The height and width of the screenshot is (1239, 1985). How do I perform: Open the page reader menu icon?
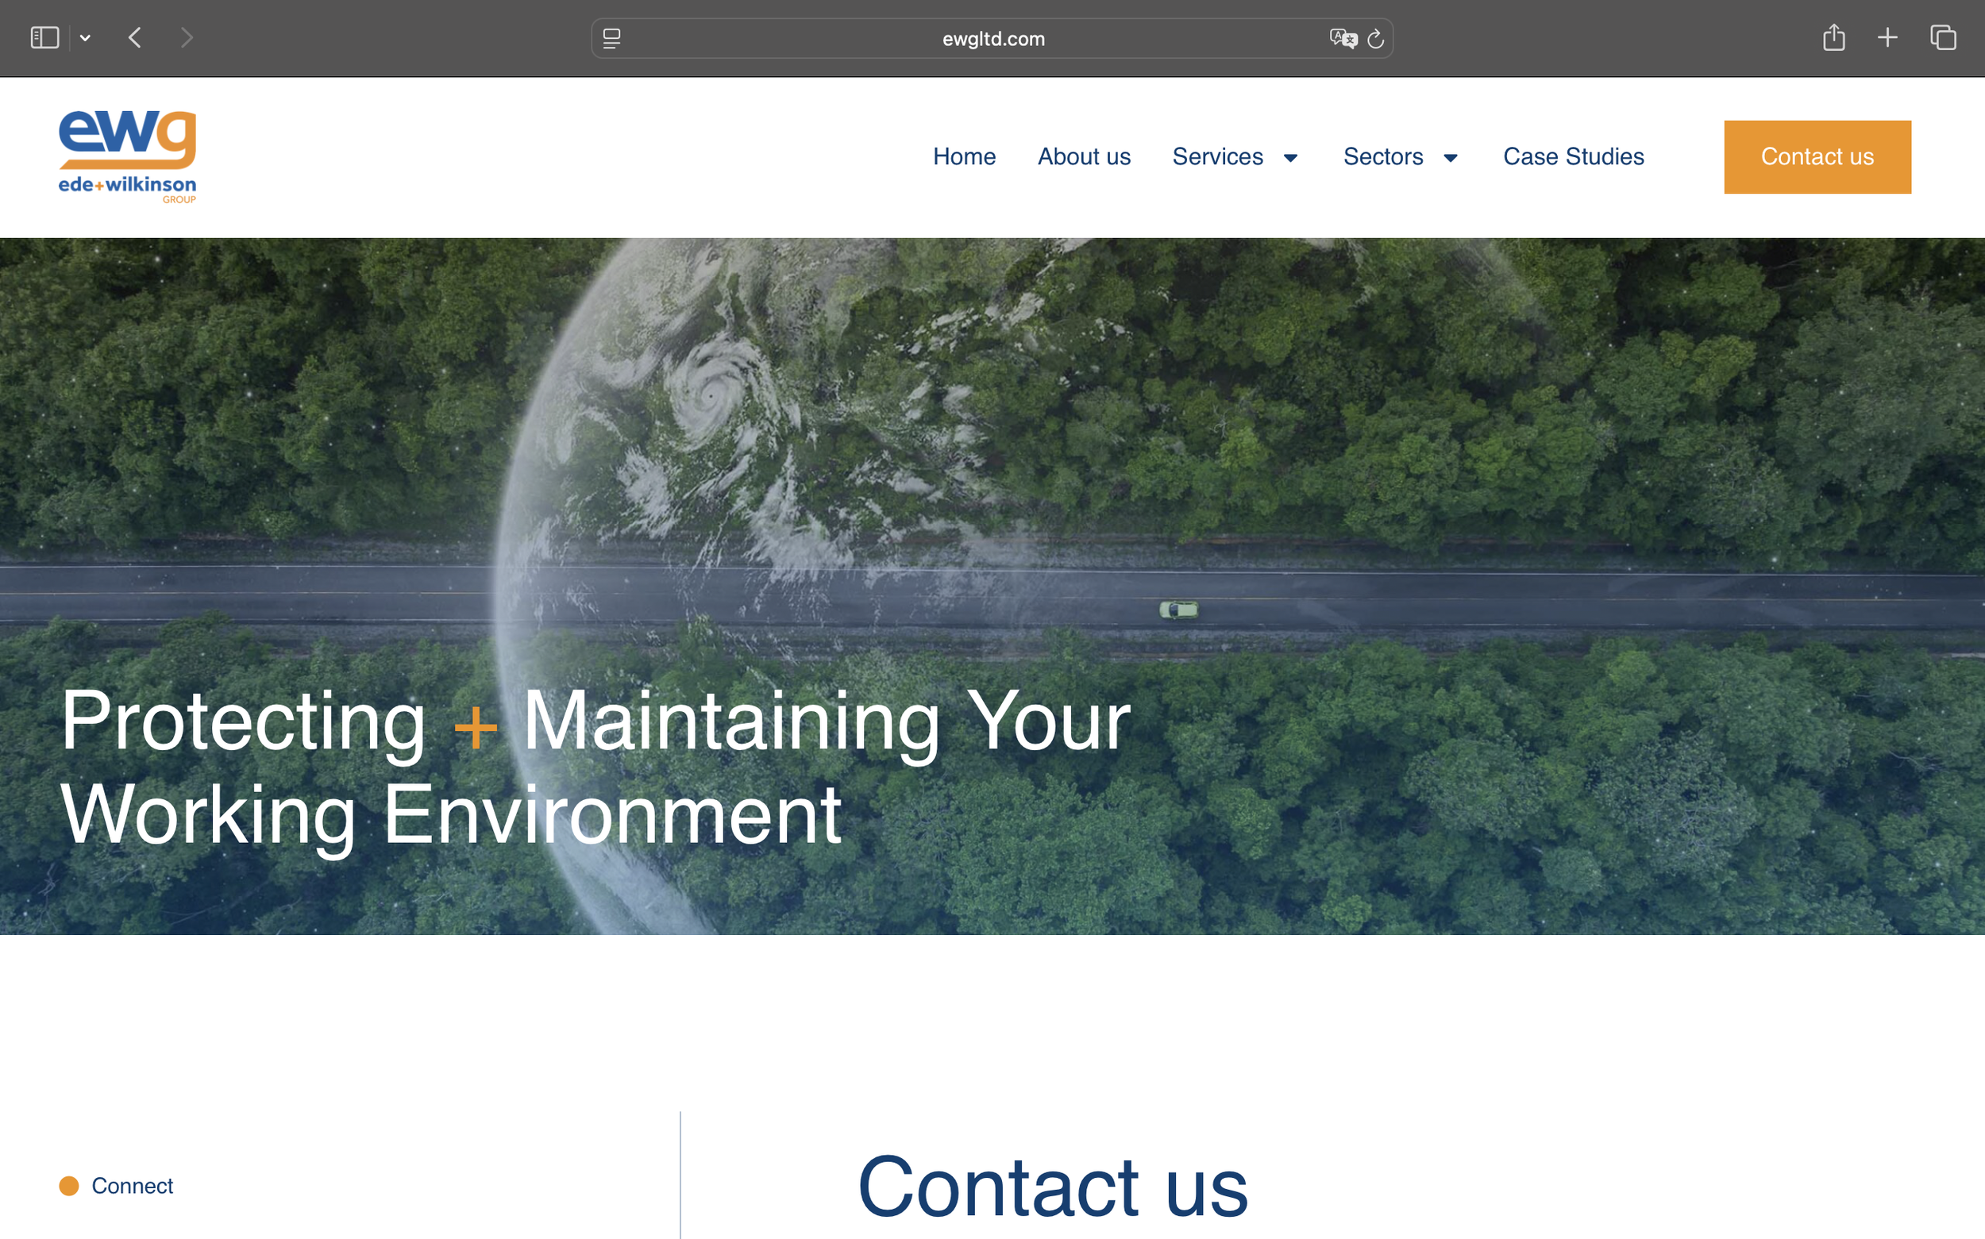[x=611, y=39]
